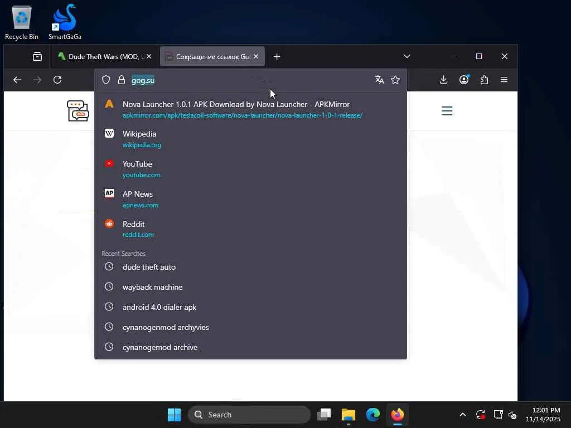Click the Reddit favicon
571x428 pixels.
click(109, 223)
